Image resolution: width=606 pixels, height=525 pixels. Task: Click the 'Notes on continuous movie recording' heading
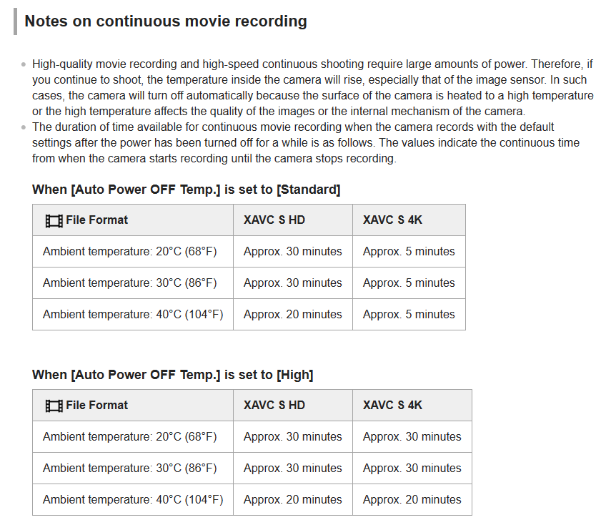coord(166,21)
